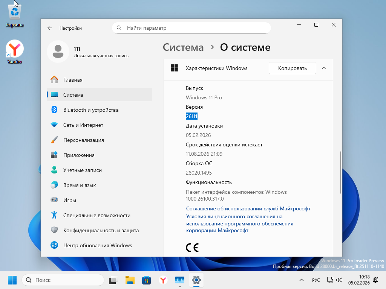
Task: Open Gaming settings section
Action: [70, 200]
